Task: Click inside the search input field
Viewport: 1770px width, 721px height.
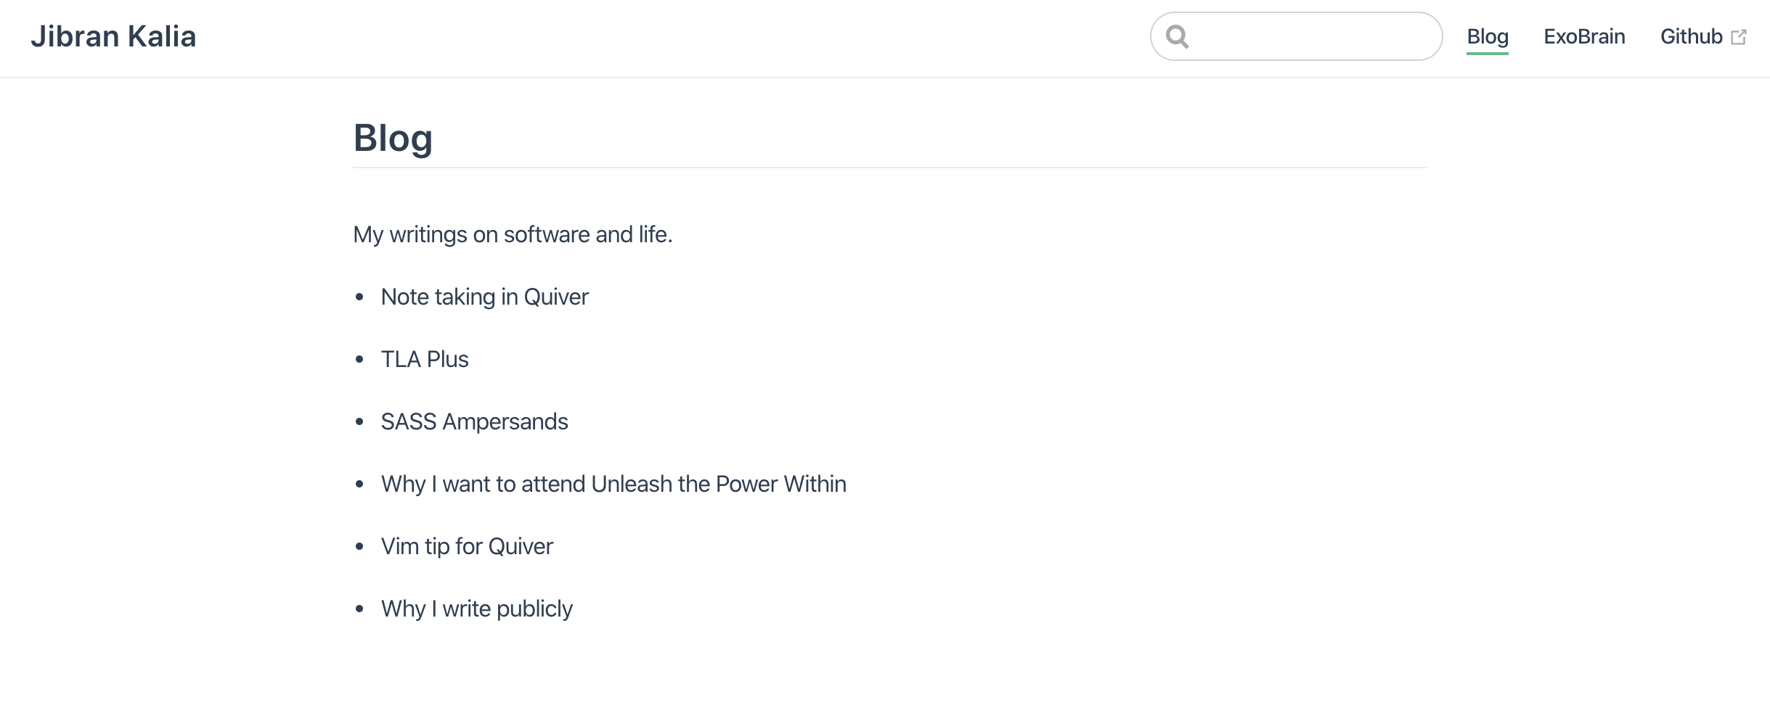Action: [1300, 36]
